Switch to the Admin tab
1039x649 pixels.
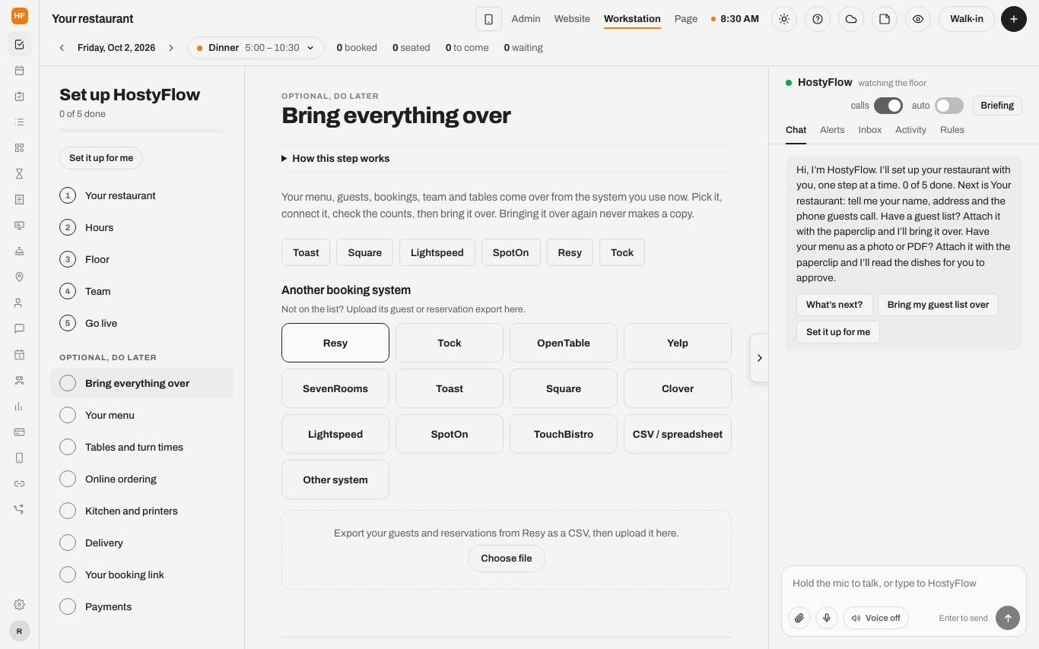tap(526, 19)
